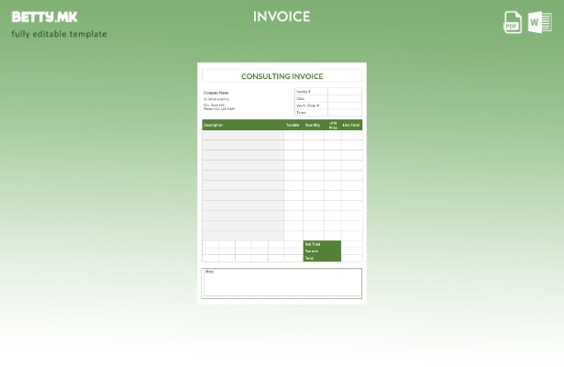Click the Taxable column header
This screenshot has width=564, height=367.
293,125
